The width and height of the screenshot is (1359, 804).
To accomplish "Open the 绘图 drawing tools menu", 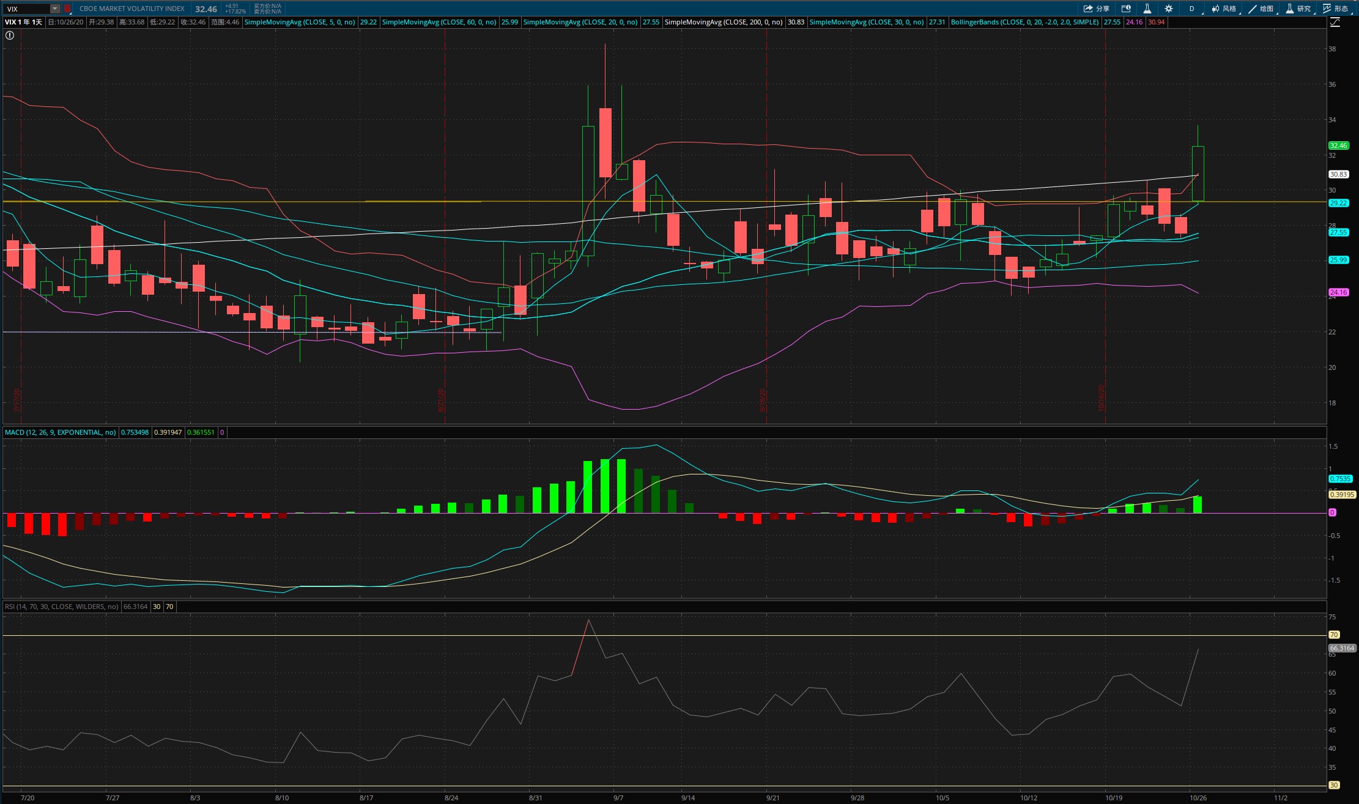I will pyautogui.click(x=1261, y=9).
